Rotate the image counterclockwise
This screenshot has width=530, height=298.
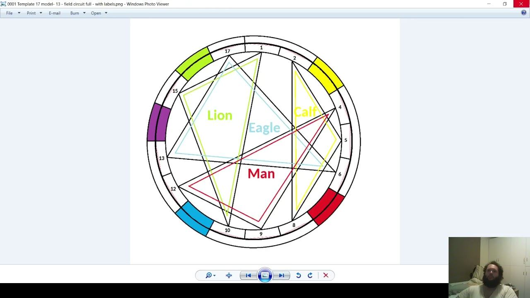[x=298, y=275]
